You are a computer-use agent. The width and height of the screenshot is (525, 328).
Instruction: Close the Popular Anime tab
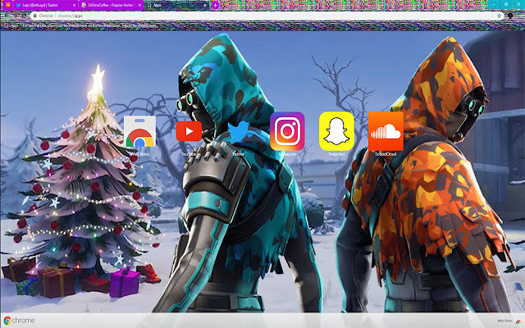[139, 5]
